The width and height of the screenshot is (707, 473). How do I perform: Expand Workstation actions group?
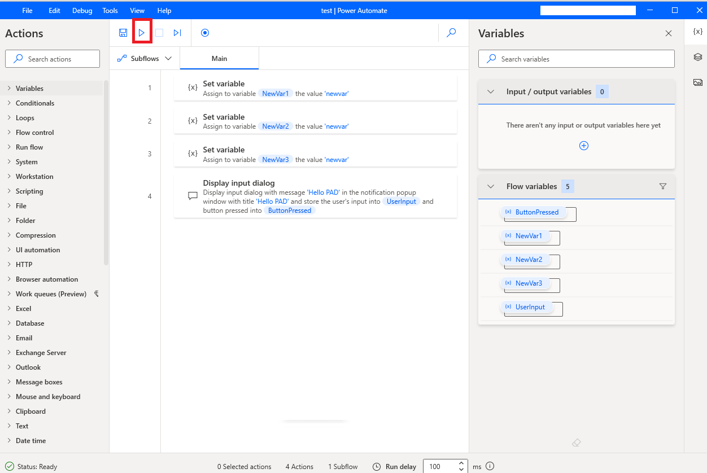(9, 176)
